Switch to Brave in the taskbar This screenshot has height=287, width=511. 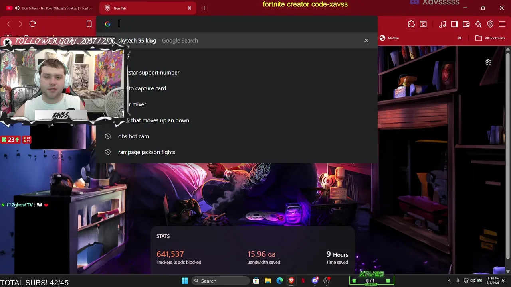pos(291,281)
